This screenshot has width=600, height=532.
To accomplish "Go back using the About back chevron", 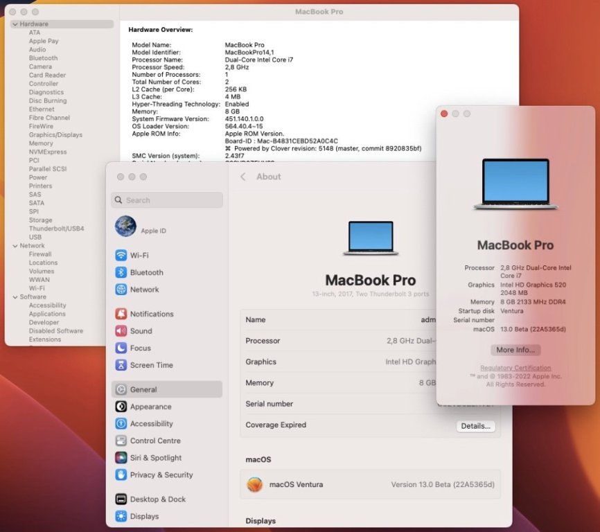I will (x=243, y=177).
